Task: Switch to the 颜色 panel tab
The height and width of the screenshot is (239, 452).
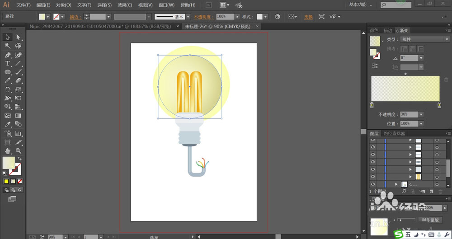Action: (374, 31)
